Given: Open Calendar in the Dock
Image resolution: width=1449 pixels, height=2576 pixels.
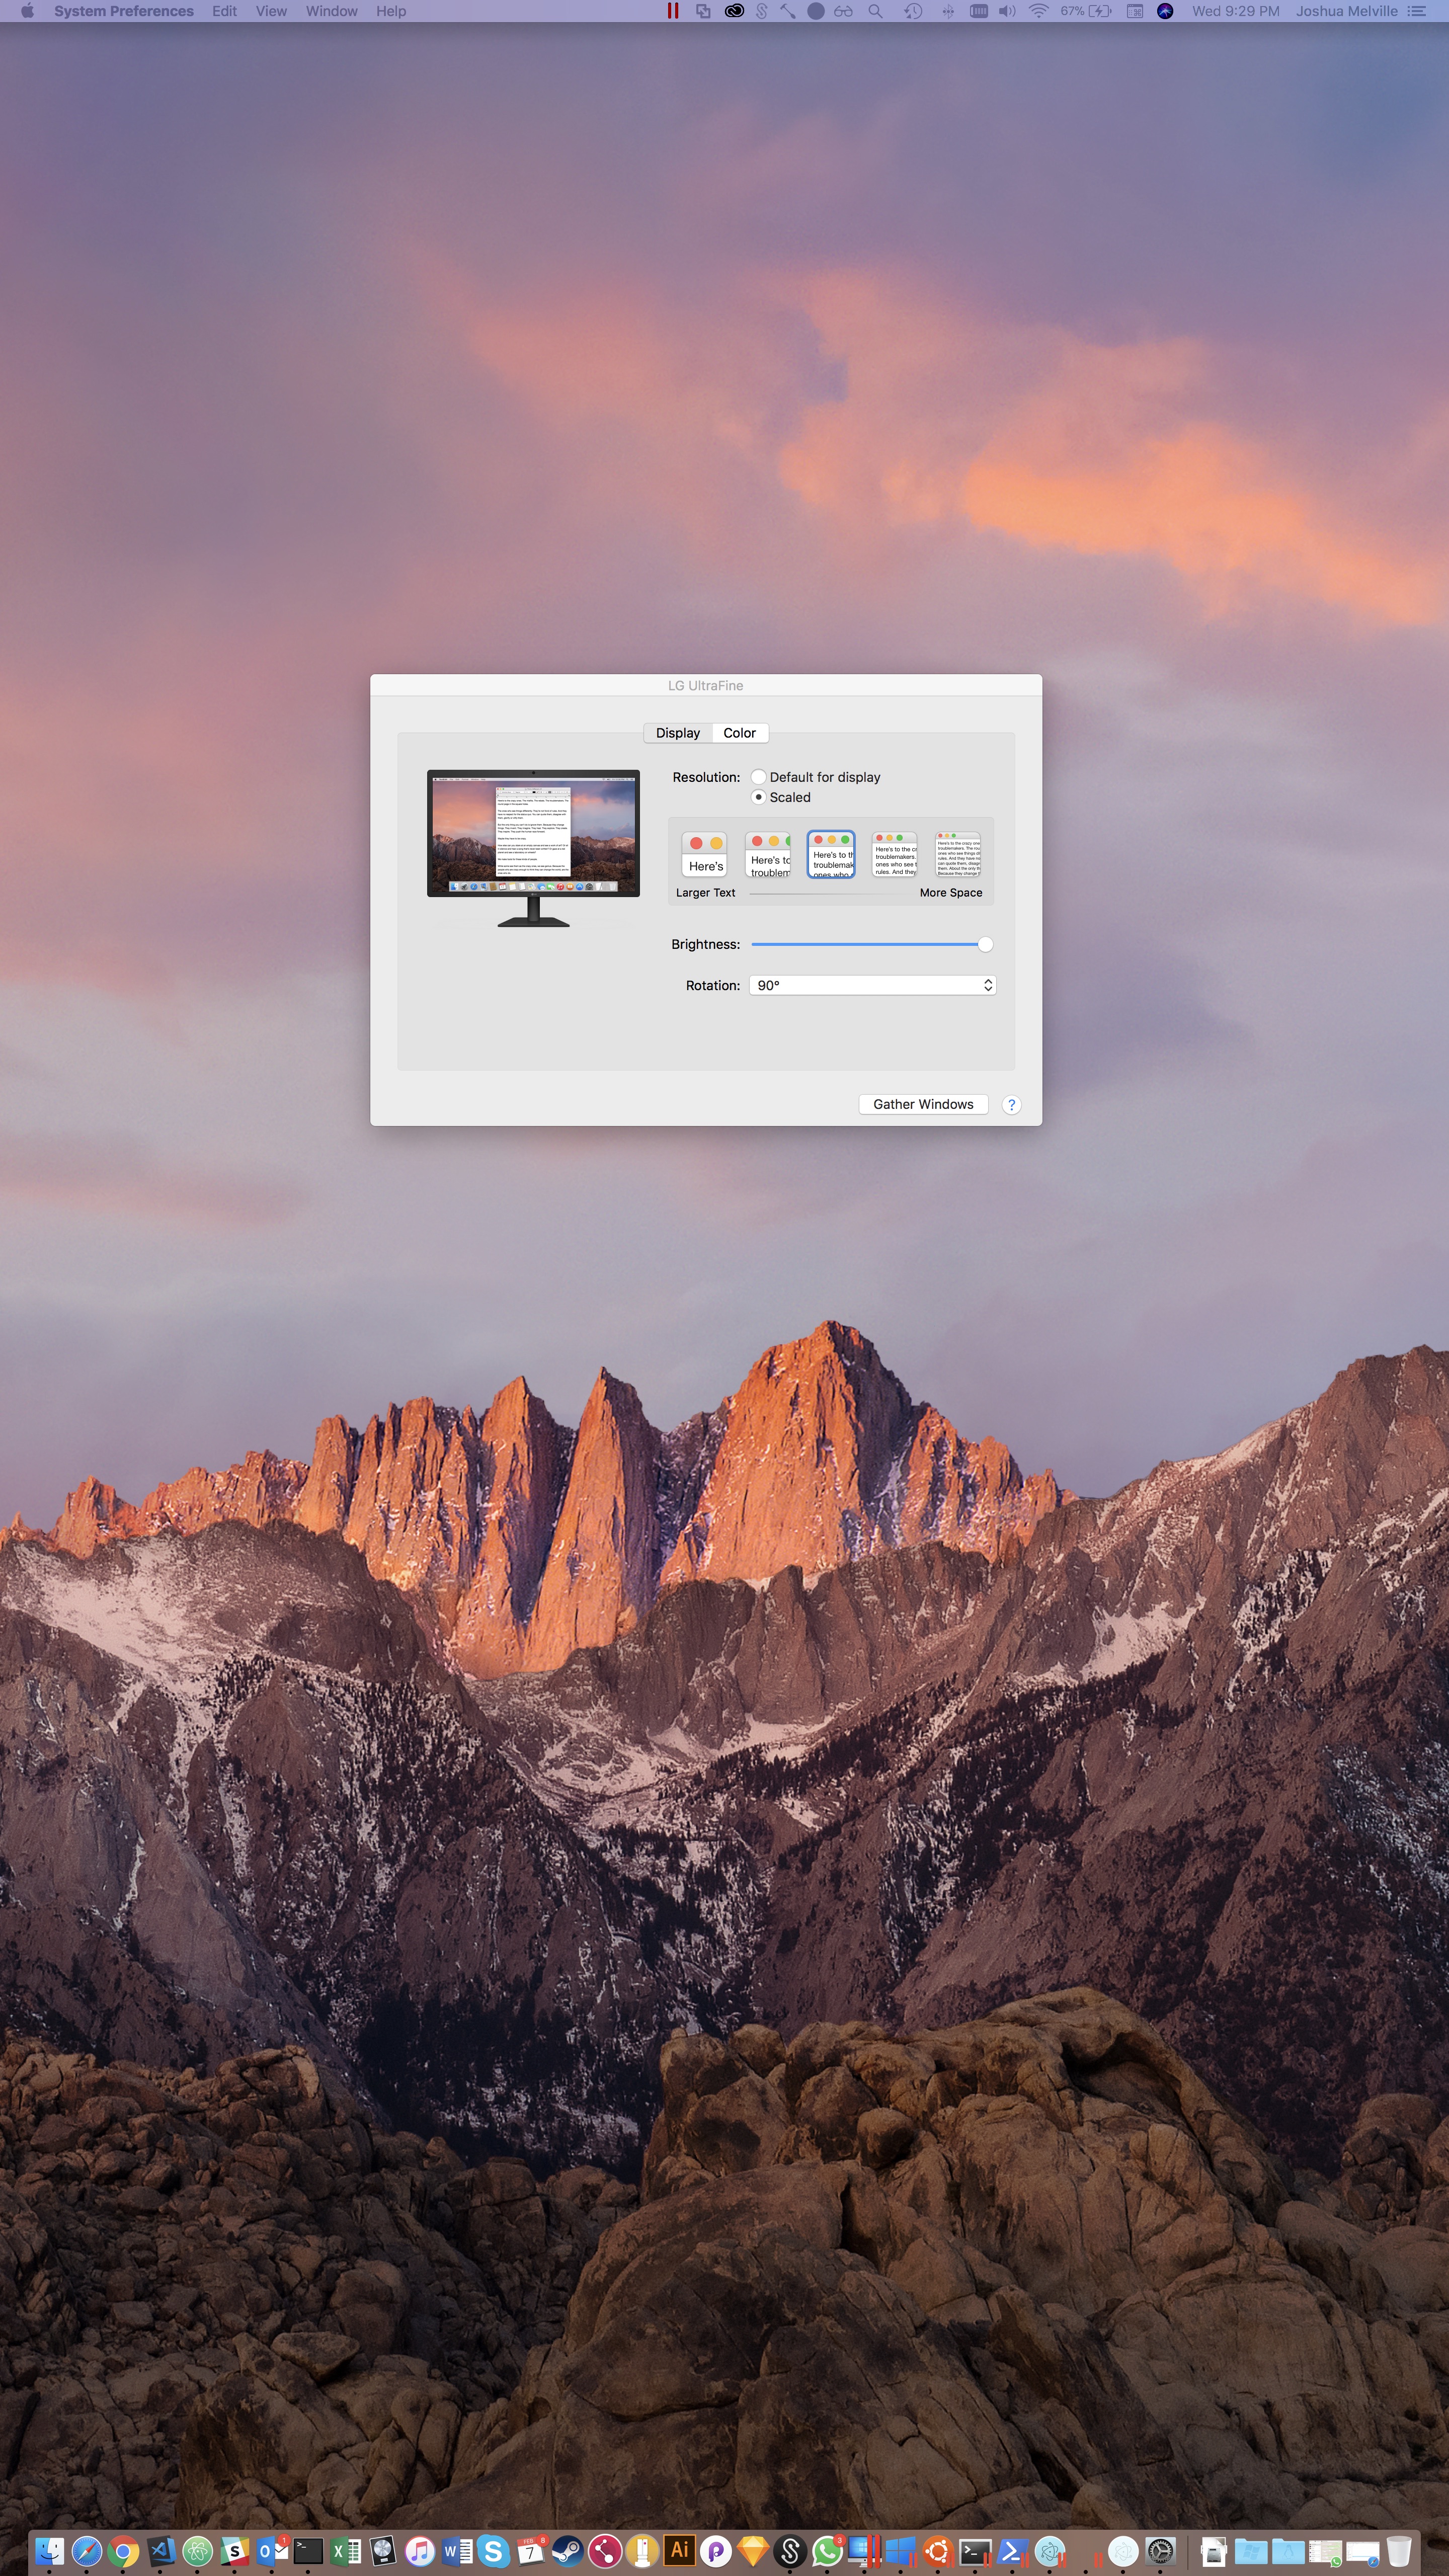Looking at the screenshot, I should 530,2551.
